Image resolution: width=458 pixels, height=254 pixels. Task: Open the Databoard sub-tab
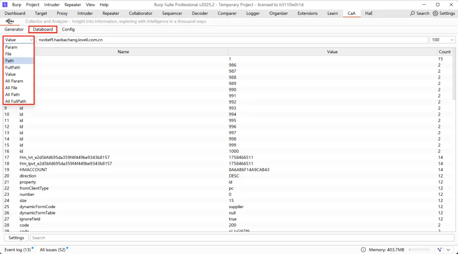pyautogui.click(x=43, y=29)
